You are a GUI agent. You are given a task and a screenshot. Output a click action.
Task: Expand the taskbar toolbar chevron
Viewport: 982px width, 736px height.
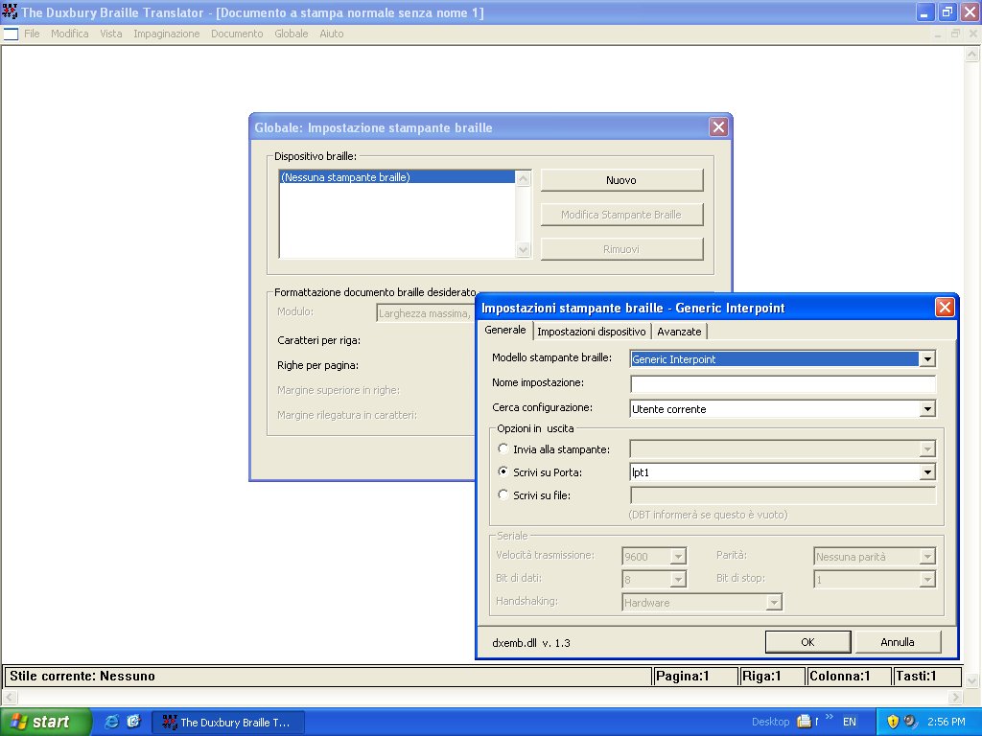[830, 717]
